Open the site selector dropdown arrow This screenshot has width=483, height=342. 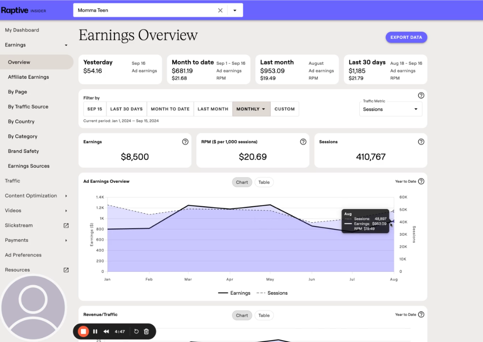point(235,11)
